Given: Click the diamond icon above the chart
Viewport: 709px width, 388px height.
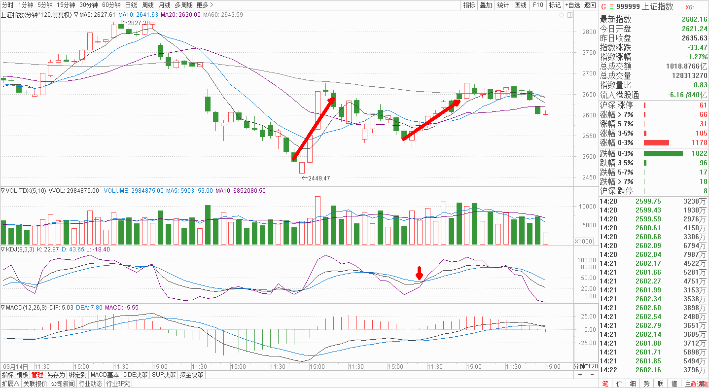Looking at the screenshot, I should pyautogui.click(x=562, y=15).
